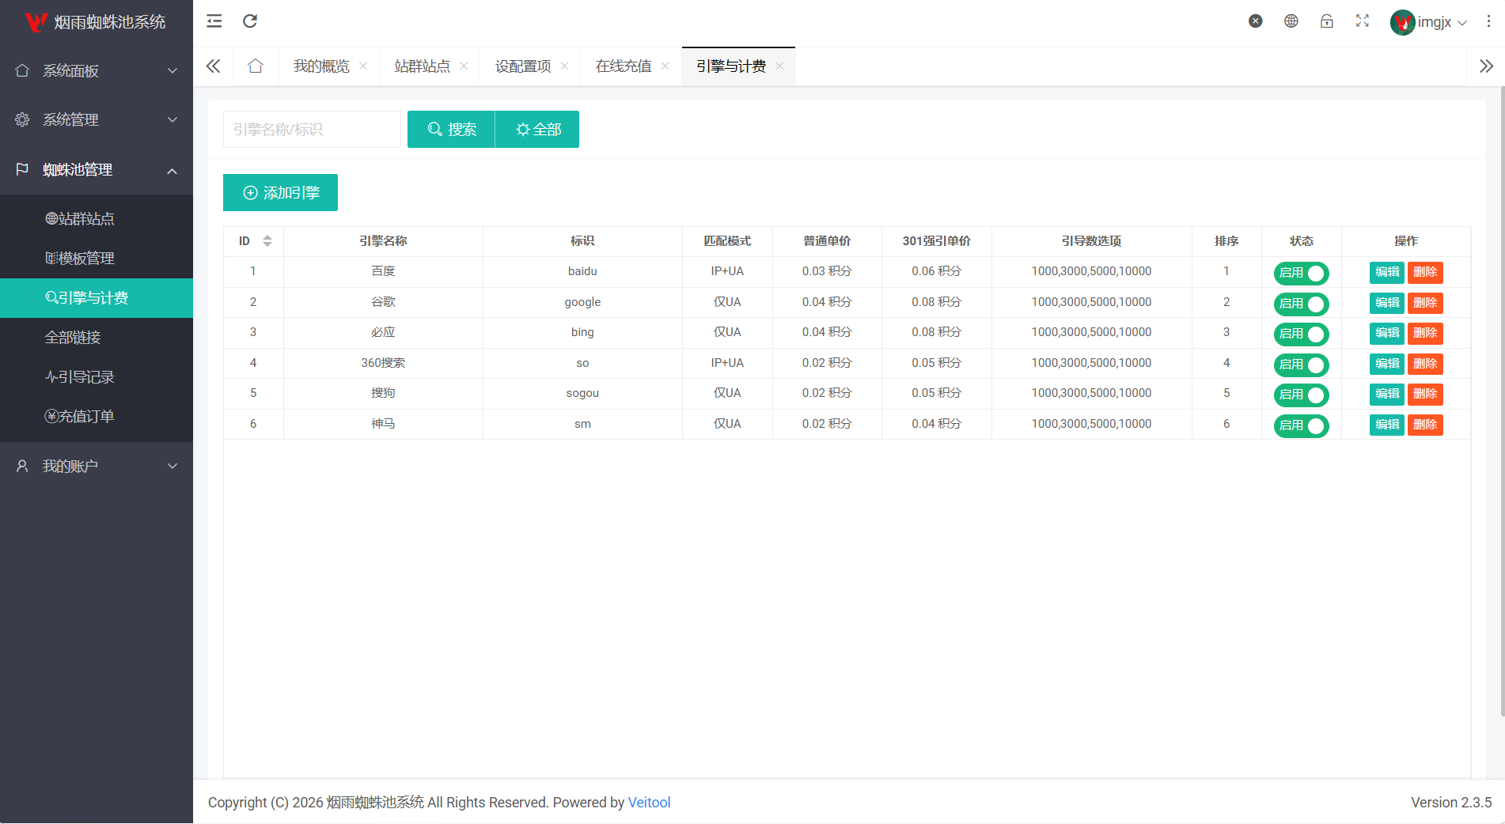
Task: Sort the table by the ID column arrows
Action: [x=267, y=241]
